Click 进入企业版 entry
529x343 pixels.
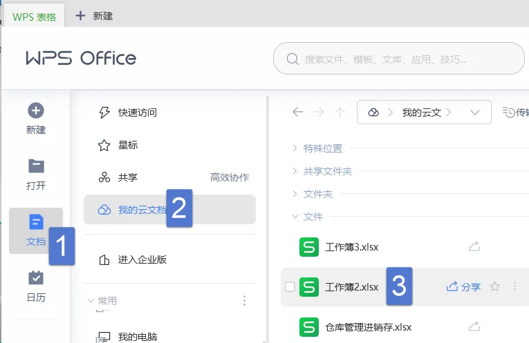coord(133,259)
